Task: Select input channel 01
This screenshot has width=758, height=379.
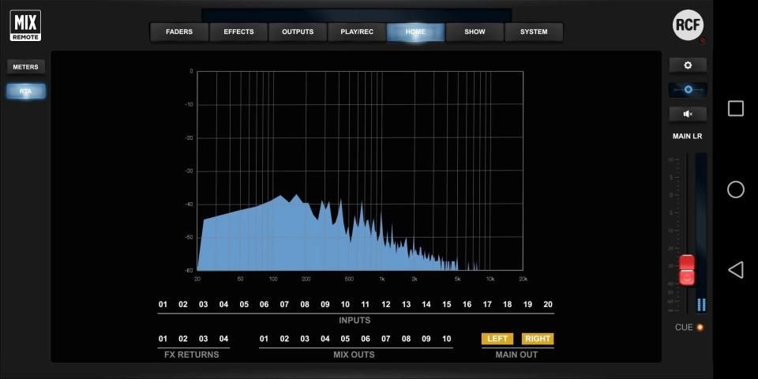Action: click(x=163, y=305)
